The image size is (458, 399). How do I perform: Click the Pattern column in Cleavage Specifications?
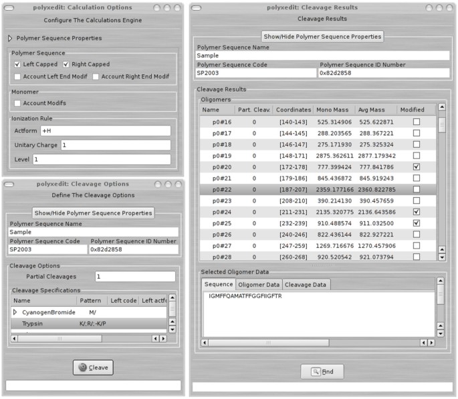click(x=92, y=301)
